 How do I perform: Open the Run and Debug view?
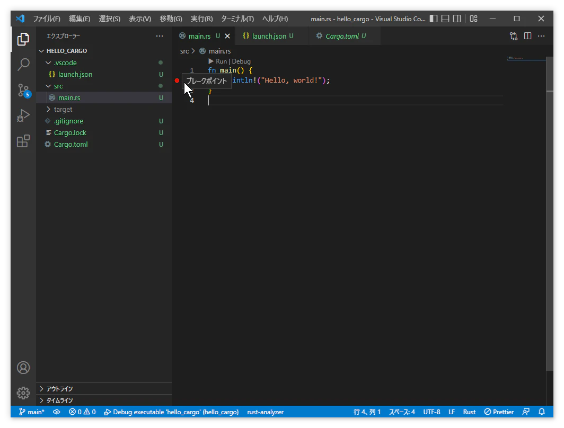(23, 115)
